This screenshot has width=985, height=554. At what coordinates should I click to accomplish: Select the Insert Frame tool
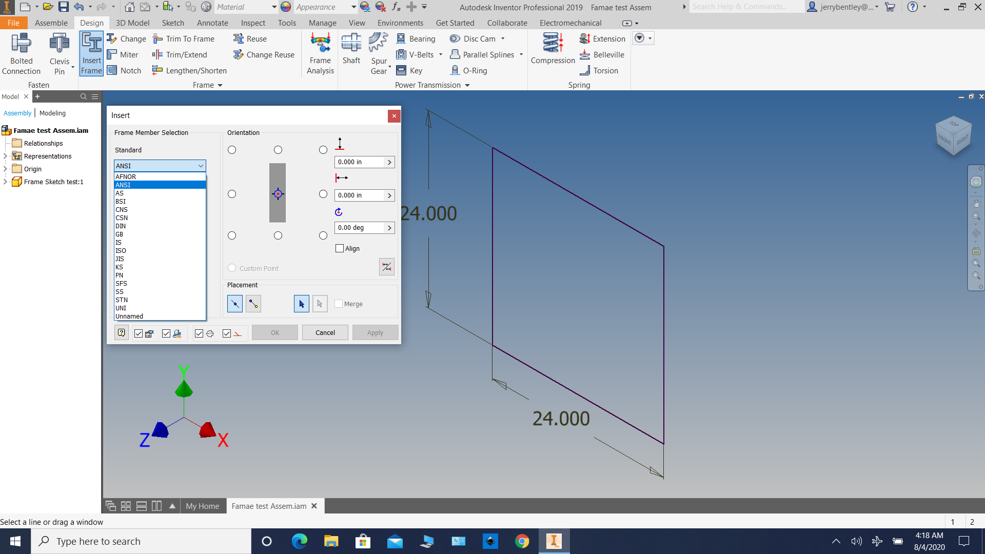click(91, 53)
